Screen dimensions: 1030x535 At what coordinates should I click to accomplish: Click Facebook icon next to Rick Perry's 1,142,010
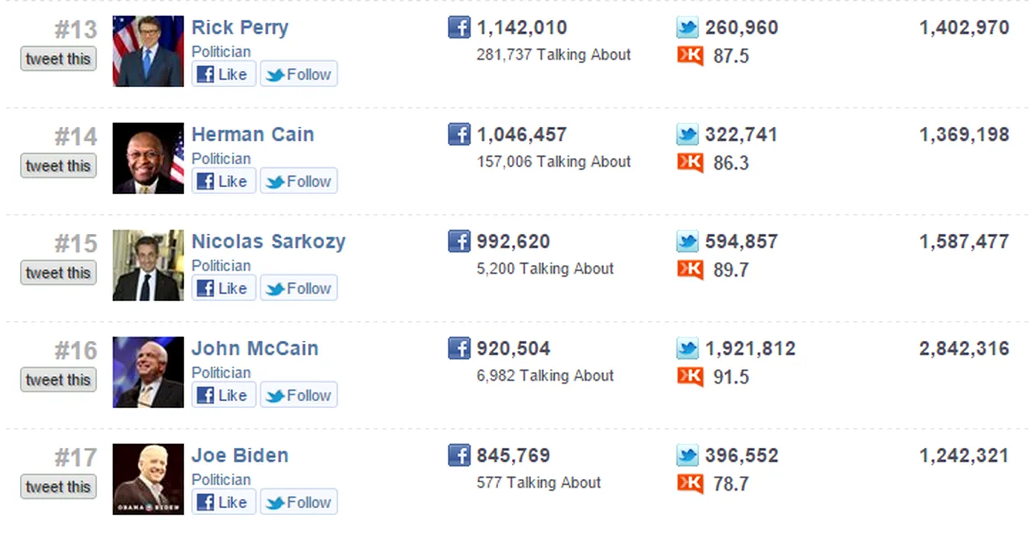click(x=458, y=28)
